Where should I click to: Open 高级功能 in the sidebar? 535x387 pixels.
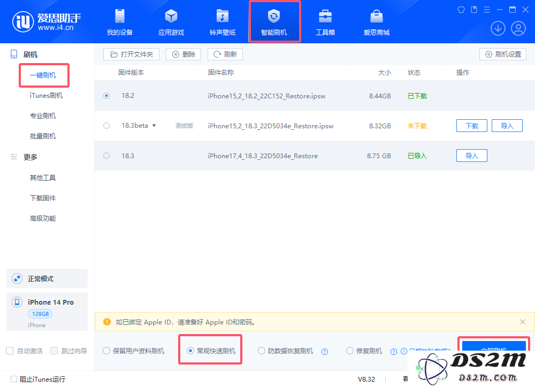tap(43, 219)
